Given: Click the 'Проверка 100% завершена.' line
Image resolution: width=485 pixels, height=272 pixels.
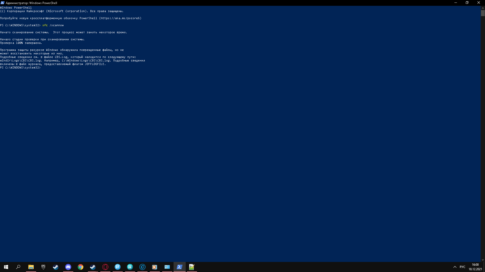Looking at the screenshot, I should 21,43.
